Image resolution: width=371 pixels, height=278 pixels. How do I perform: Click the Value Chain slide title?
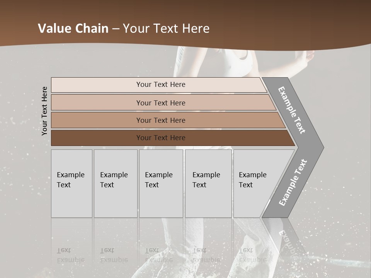124,28
